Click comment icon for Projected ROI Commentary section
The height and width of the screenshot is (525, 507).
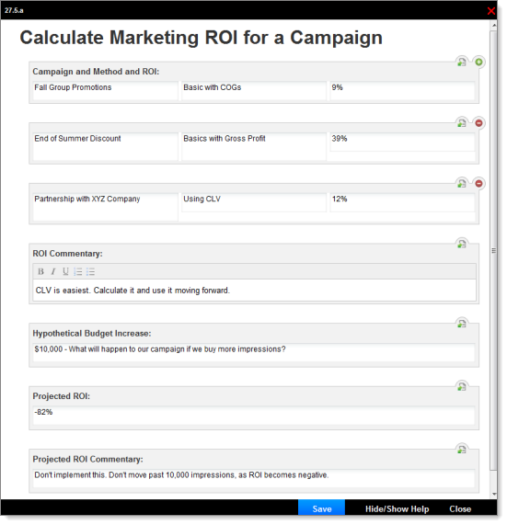click(x=462, y=449)
